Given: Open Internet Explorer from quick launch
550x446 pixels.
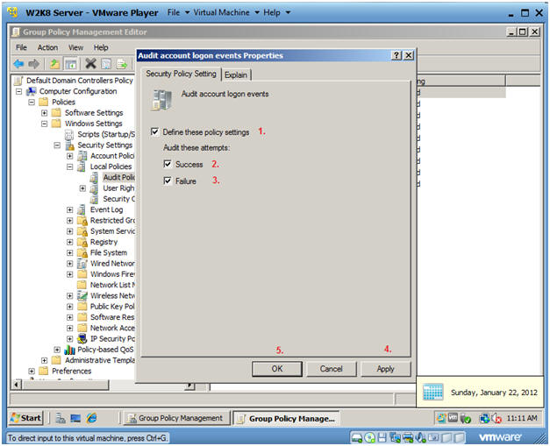Looking at the screenshot, I should pyautogui.click(x=91, y=418).
